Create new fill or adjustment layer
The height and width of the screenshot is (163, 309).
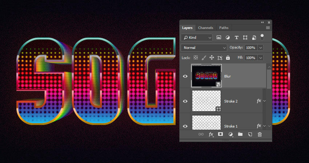[230, 134]
